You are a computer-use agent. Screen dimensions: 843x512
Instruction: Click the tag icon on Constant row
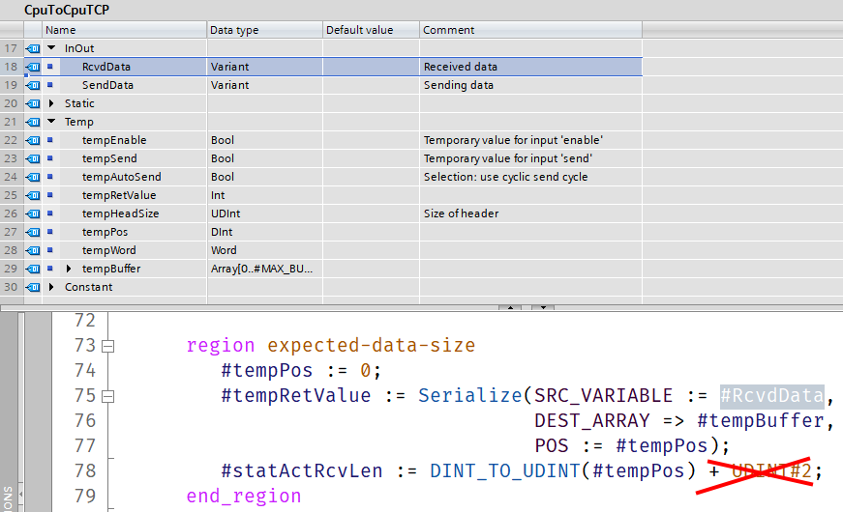(32, 287)
